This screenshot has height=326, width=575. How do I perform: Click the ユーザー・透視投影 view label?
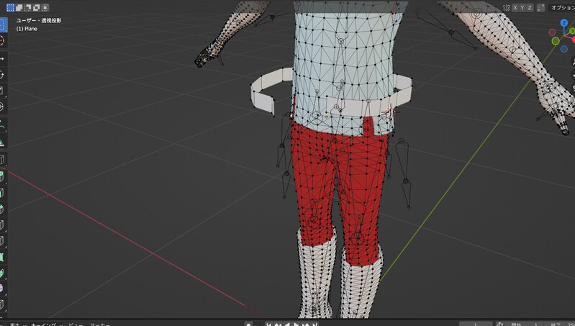click(39, 21)
